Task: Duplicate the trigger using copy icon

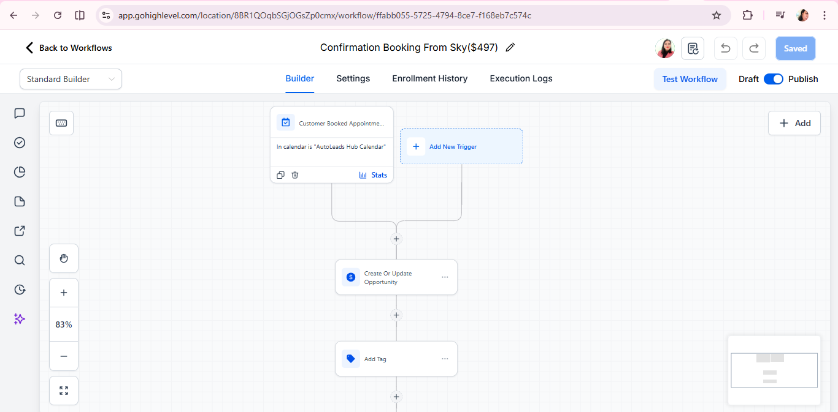Action: [x=280, y=175]
